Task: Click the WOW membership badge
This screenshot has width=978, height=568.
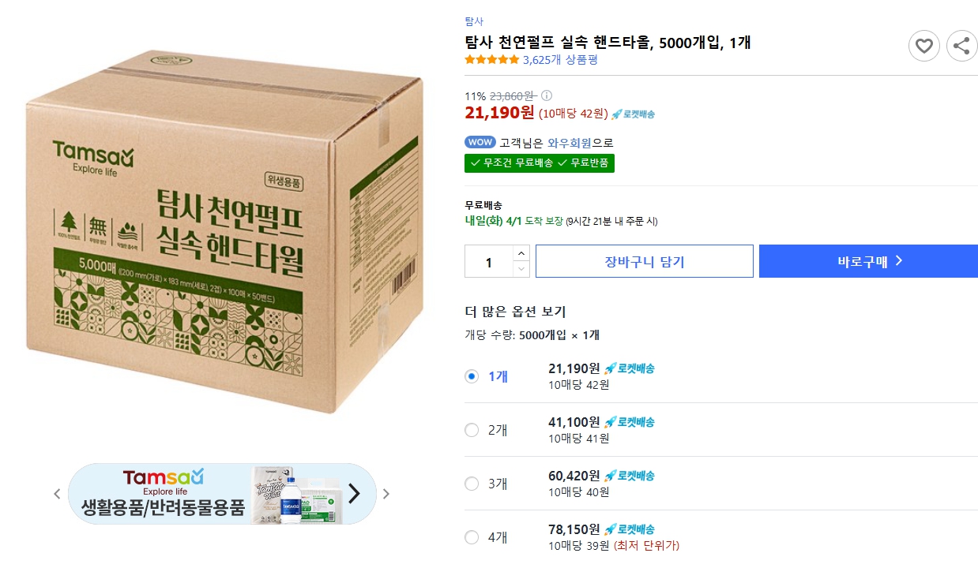Action: [x=480, y=143]
